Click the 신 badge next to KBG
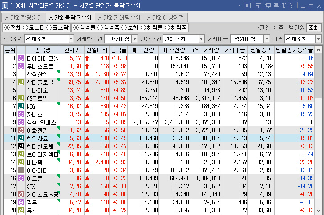The image size is (324, 215). (x=20, y=106)
